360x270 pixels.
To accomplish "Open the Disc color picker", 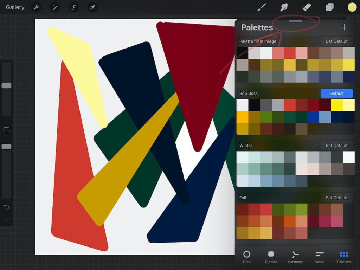I will (247, 257).
